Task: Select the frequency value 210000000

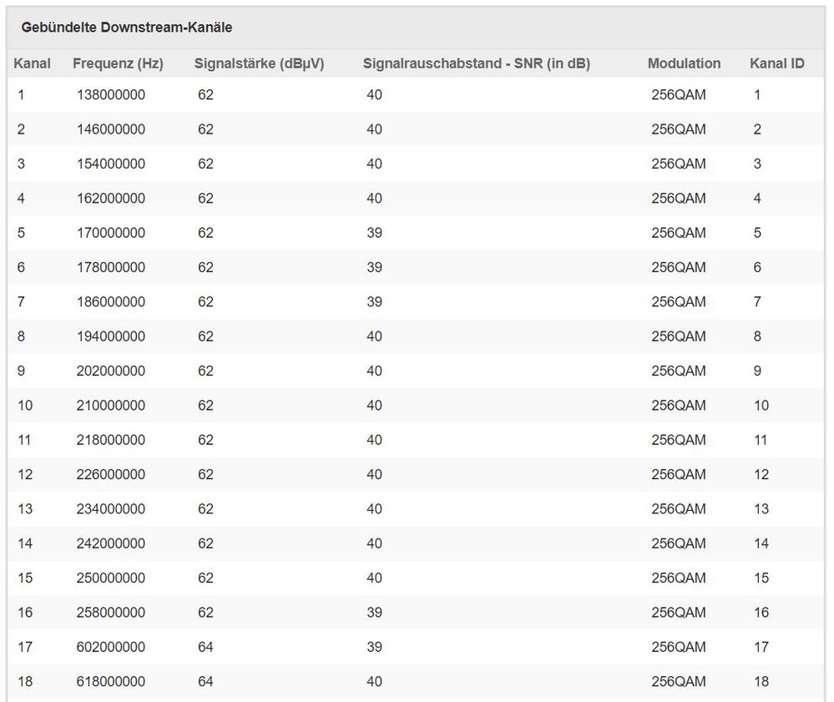Action: coord(111,406)
